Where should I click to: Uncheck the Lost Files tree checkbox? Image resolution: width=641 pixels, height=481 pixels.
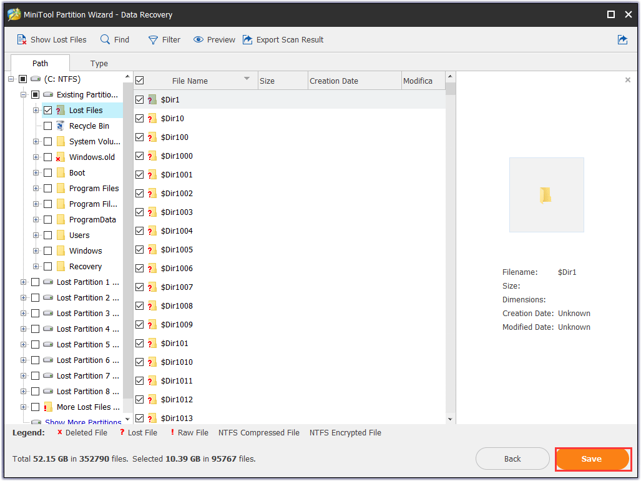click(x=48, y=110)
